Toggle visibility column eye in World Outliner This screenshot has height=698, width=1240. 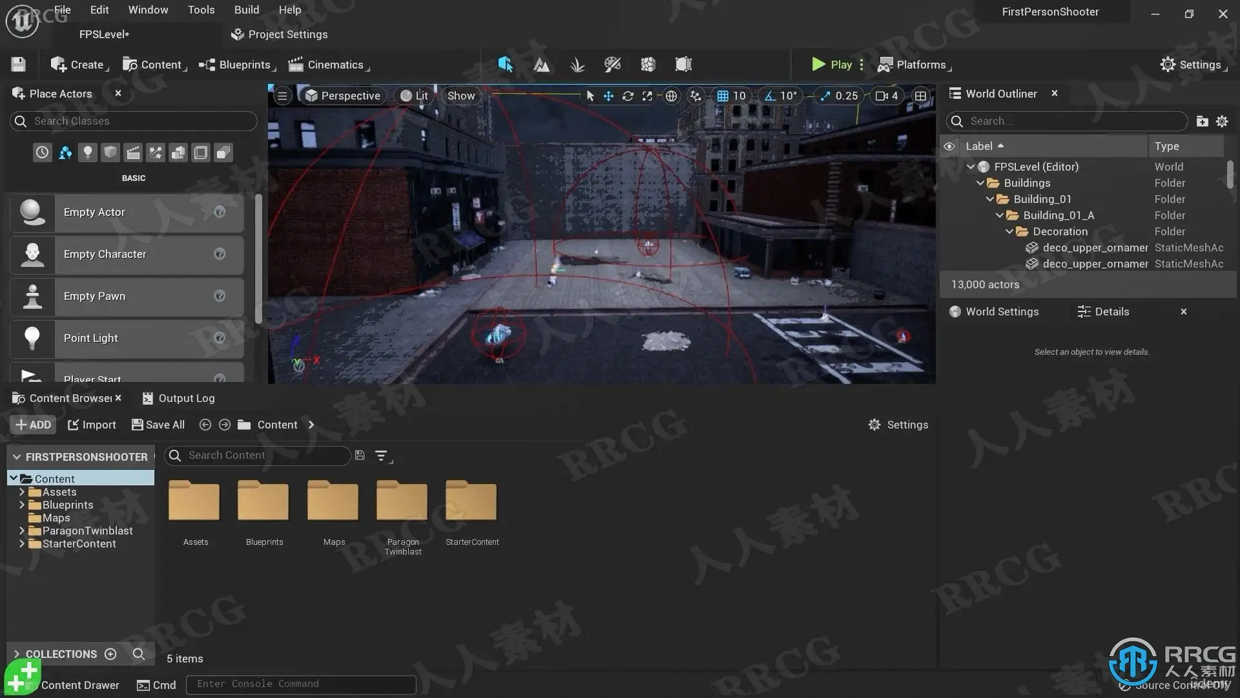[x=949, y=146]
